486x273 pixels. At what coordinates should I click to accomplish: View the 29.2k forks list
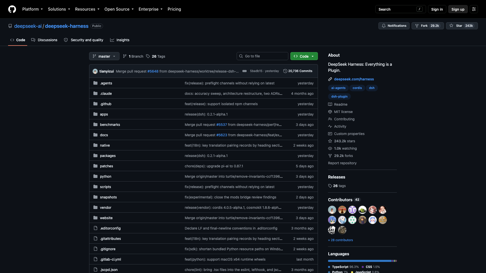pyautogui.click(x=340, y=156)
